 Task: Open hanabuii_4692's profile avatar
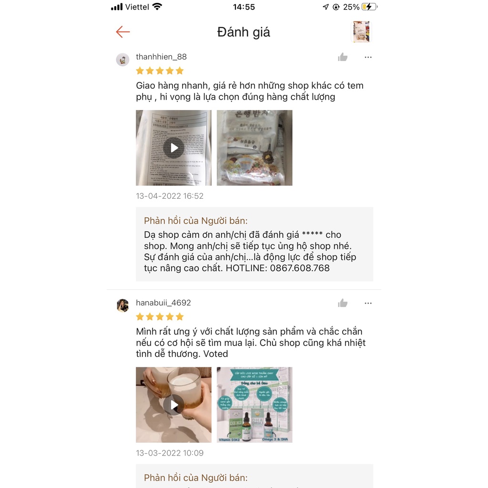click(122, 305)
